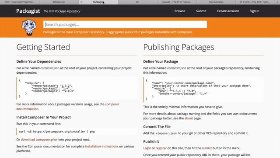280x158 pixels.
Task: Focus the Search packages field
Action: (125, 25)
